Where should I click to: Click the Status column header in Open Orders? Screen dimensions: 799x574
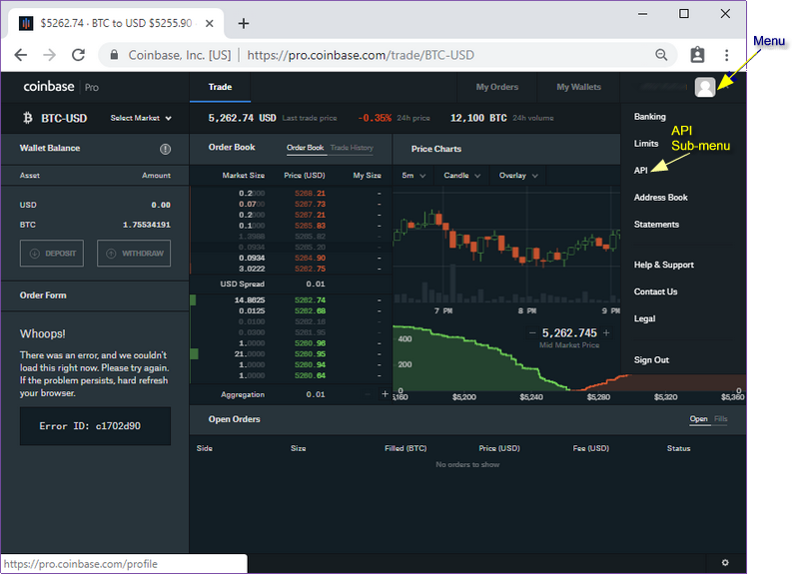tap(678, 448)
